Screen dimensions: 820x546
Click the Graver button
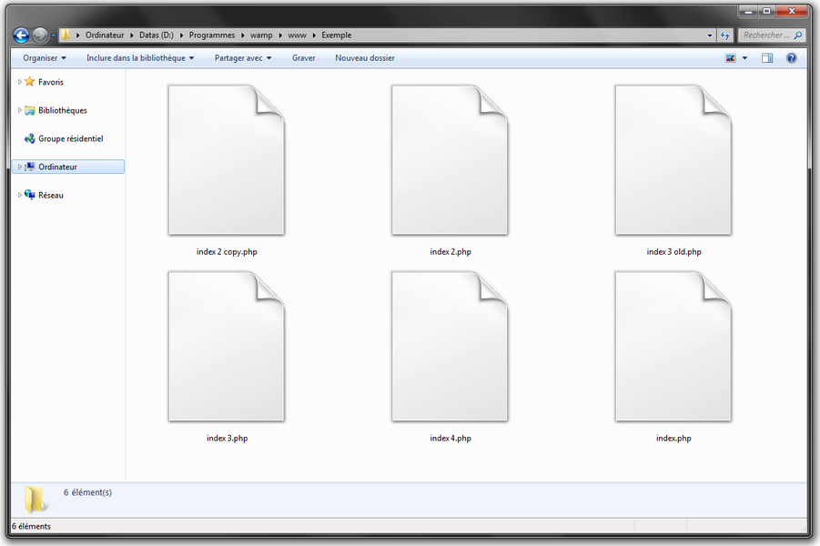(303, 58)
